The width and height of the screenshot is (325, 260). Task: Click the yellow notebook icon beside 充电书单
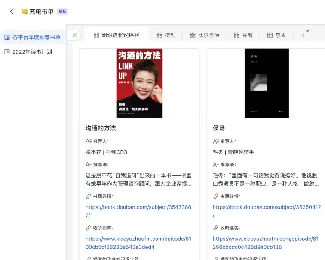point(25,12)
